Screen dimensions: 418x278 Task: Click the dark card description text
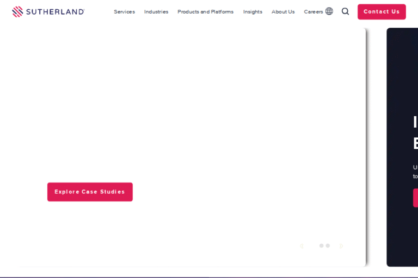click(x=415, y=172)
